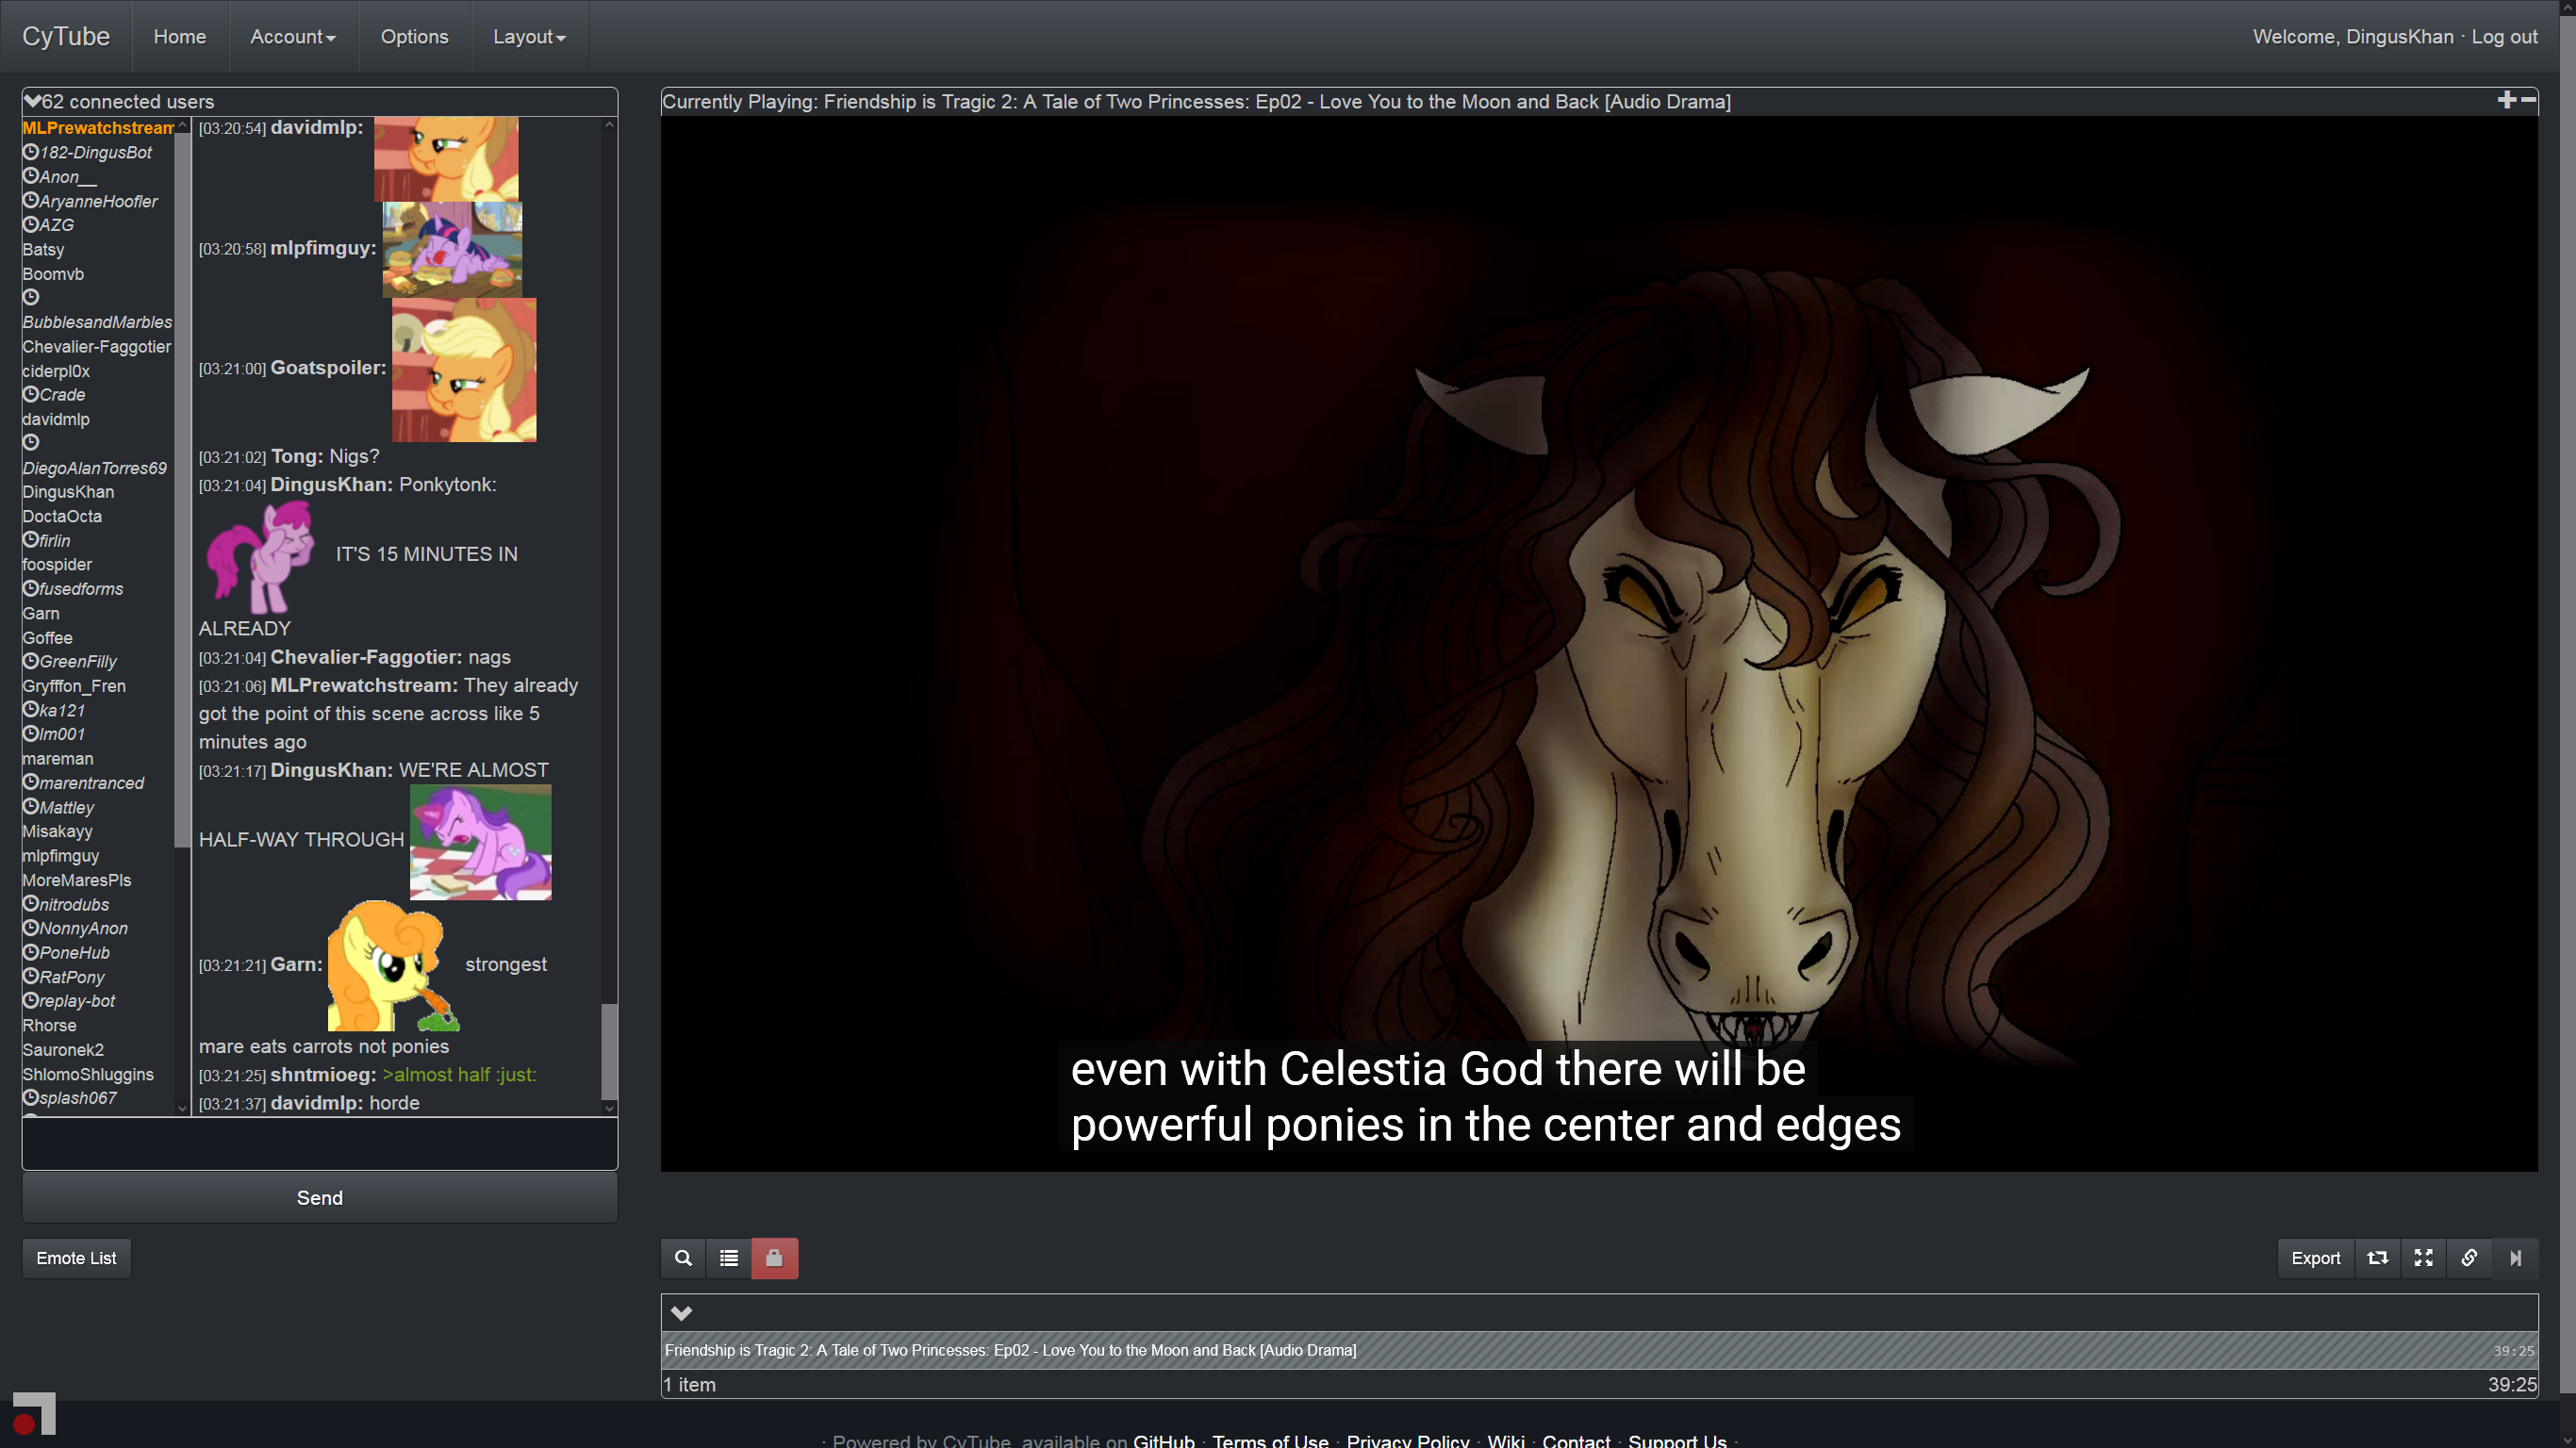Click the Send chat button
The image size is (2576, 1448).
click(319, 1198)
